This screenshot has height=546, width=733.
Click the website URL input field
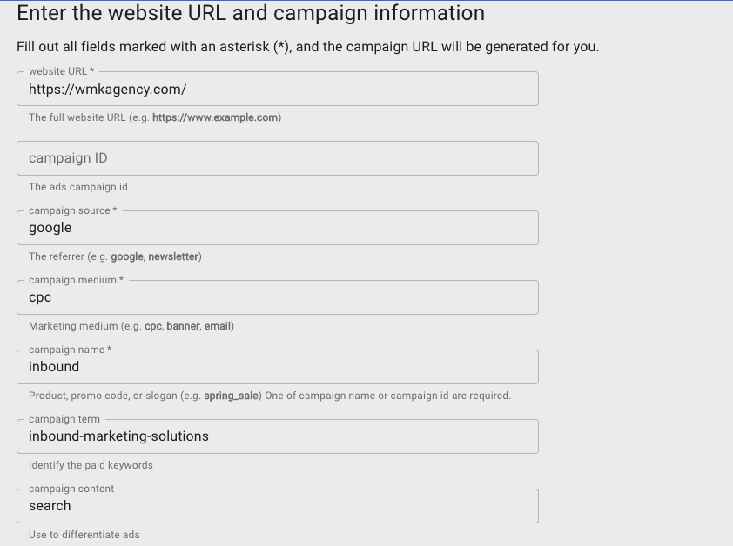pos(277,88)
